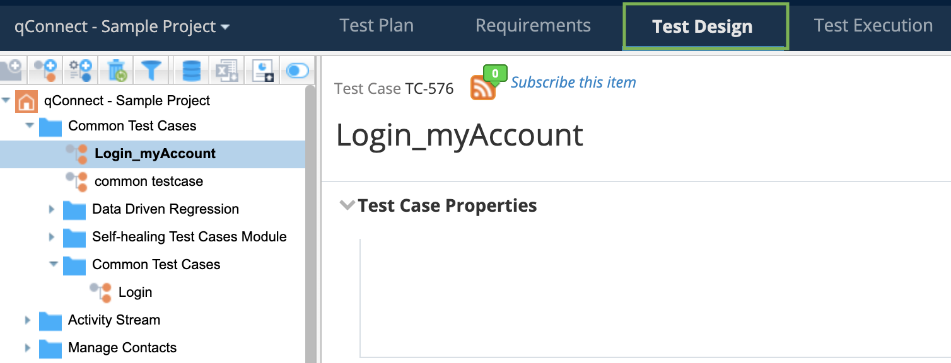The width and height of the screenshot is (951, 363).
Task: Open the qConnect - Sample Project dropdown
Action: [122, 26]
